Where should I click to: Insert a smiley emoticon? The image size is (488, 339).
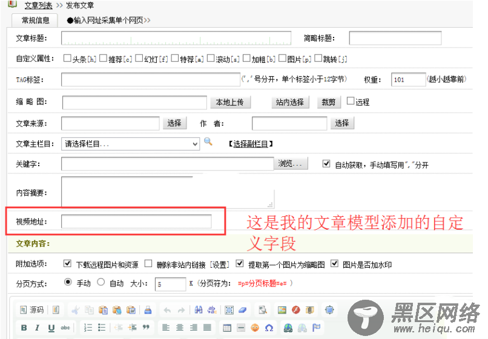[x=255, y=328]
